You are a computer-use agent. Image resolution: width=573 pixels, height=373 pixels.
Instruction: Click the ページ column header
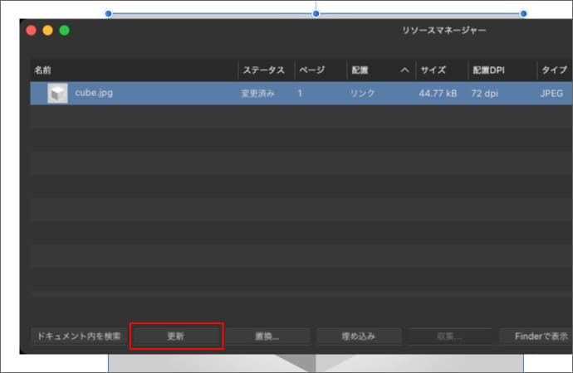pos(311,70)
